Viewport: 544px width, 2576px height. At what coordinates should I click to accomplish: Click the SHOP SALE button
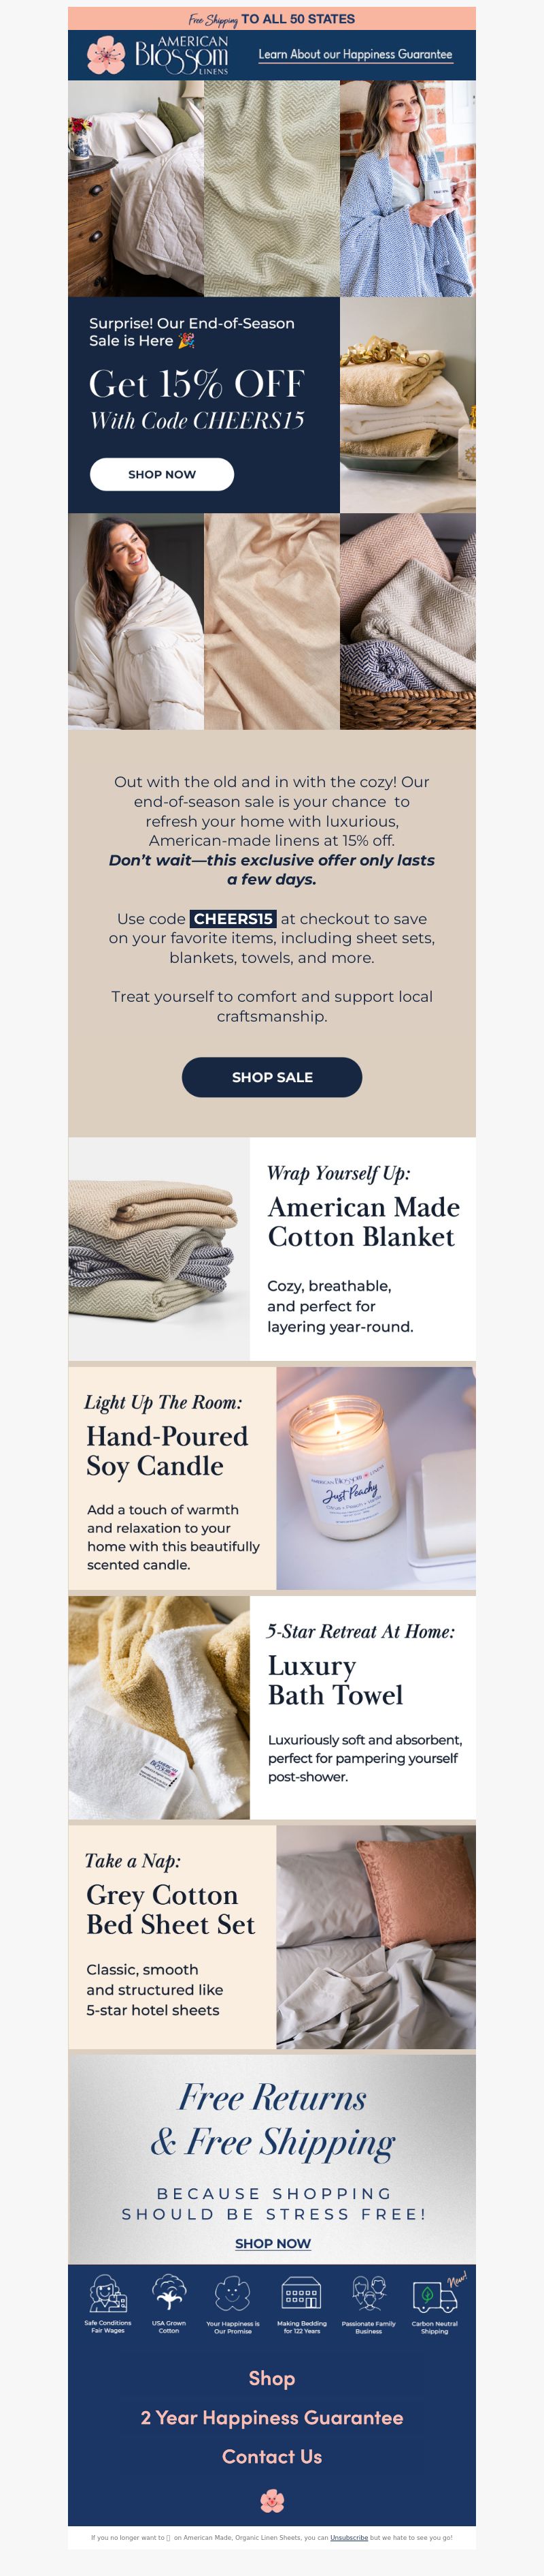click(271, 1076)
